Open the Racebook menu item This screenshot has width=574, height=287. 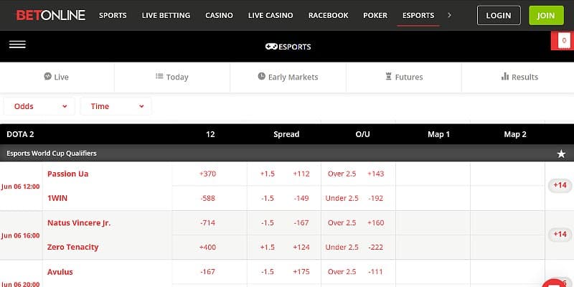pos(328,15)
